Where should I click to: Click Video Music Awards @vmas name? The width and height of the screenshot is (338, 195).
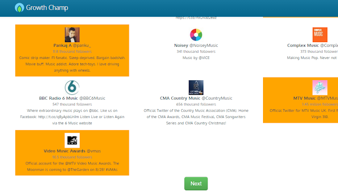coord(72,151)
